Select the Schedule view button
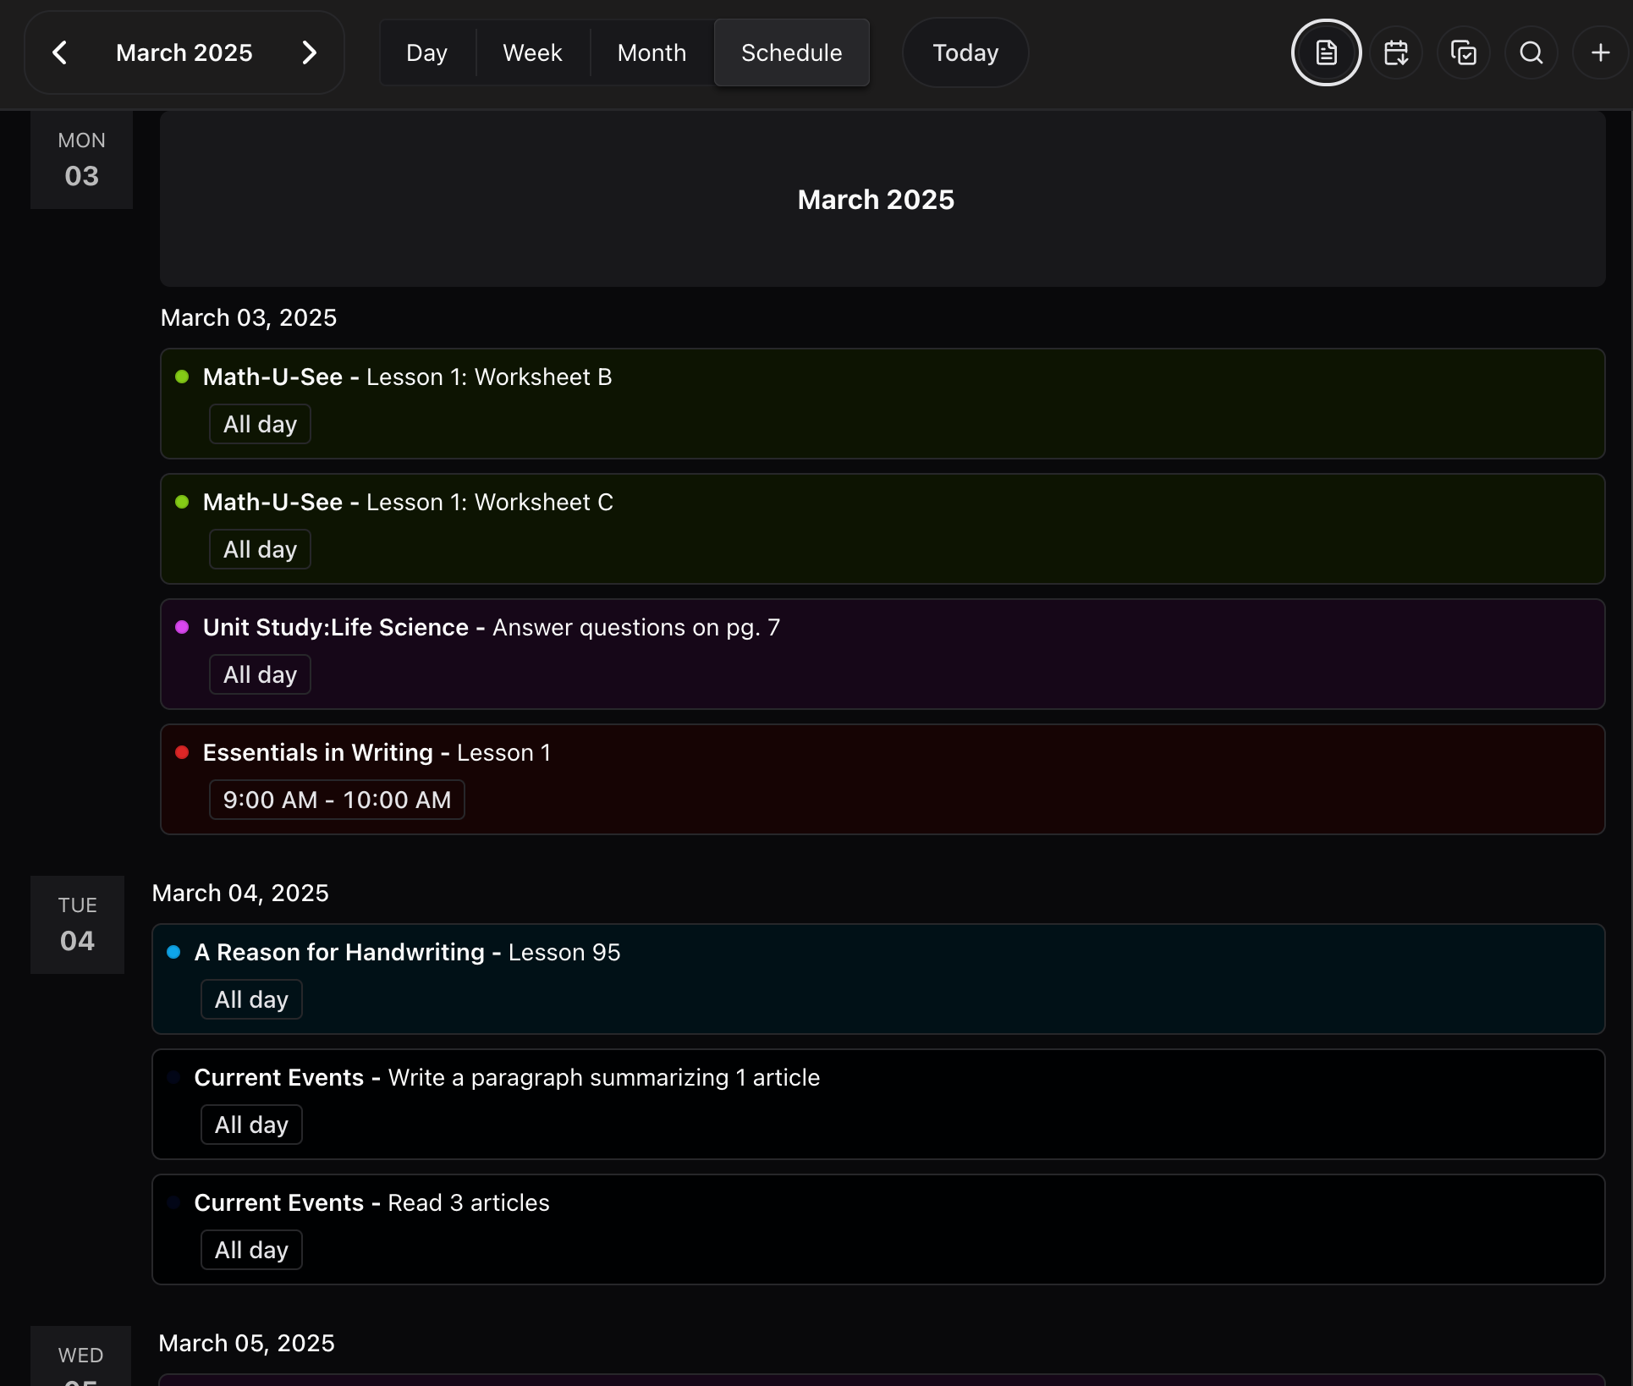 [791, 52]
